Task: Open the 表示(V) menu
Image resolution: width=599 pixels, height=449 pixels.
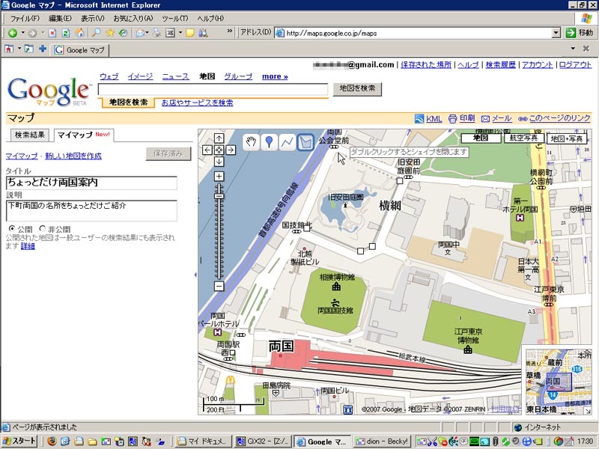Action: pos(92,18)
